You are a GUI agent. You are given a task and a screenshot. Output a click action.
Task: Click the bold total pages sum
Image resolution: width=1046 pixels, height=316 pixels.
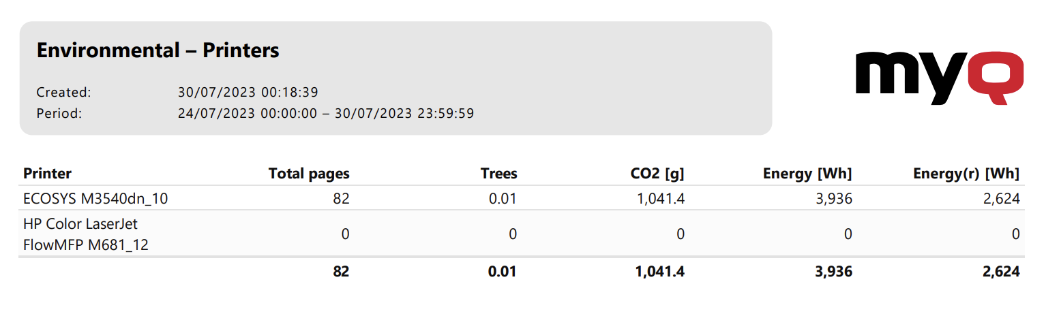[341, 272]
